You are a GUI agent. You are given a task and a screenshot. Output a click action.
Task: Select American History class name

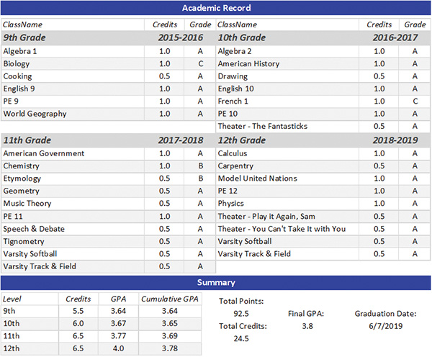click(x=248, y=64)
